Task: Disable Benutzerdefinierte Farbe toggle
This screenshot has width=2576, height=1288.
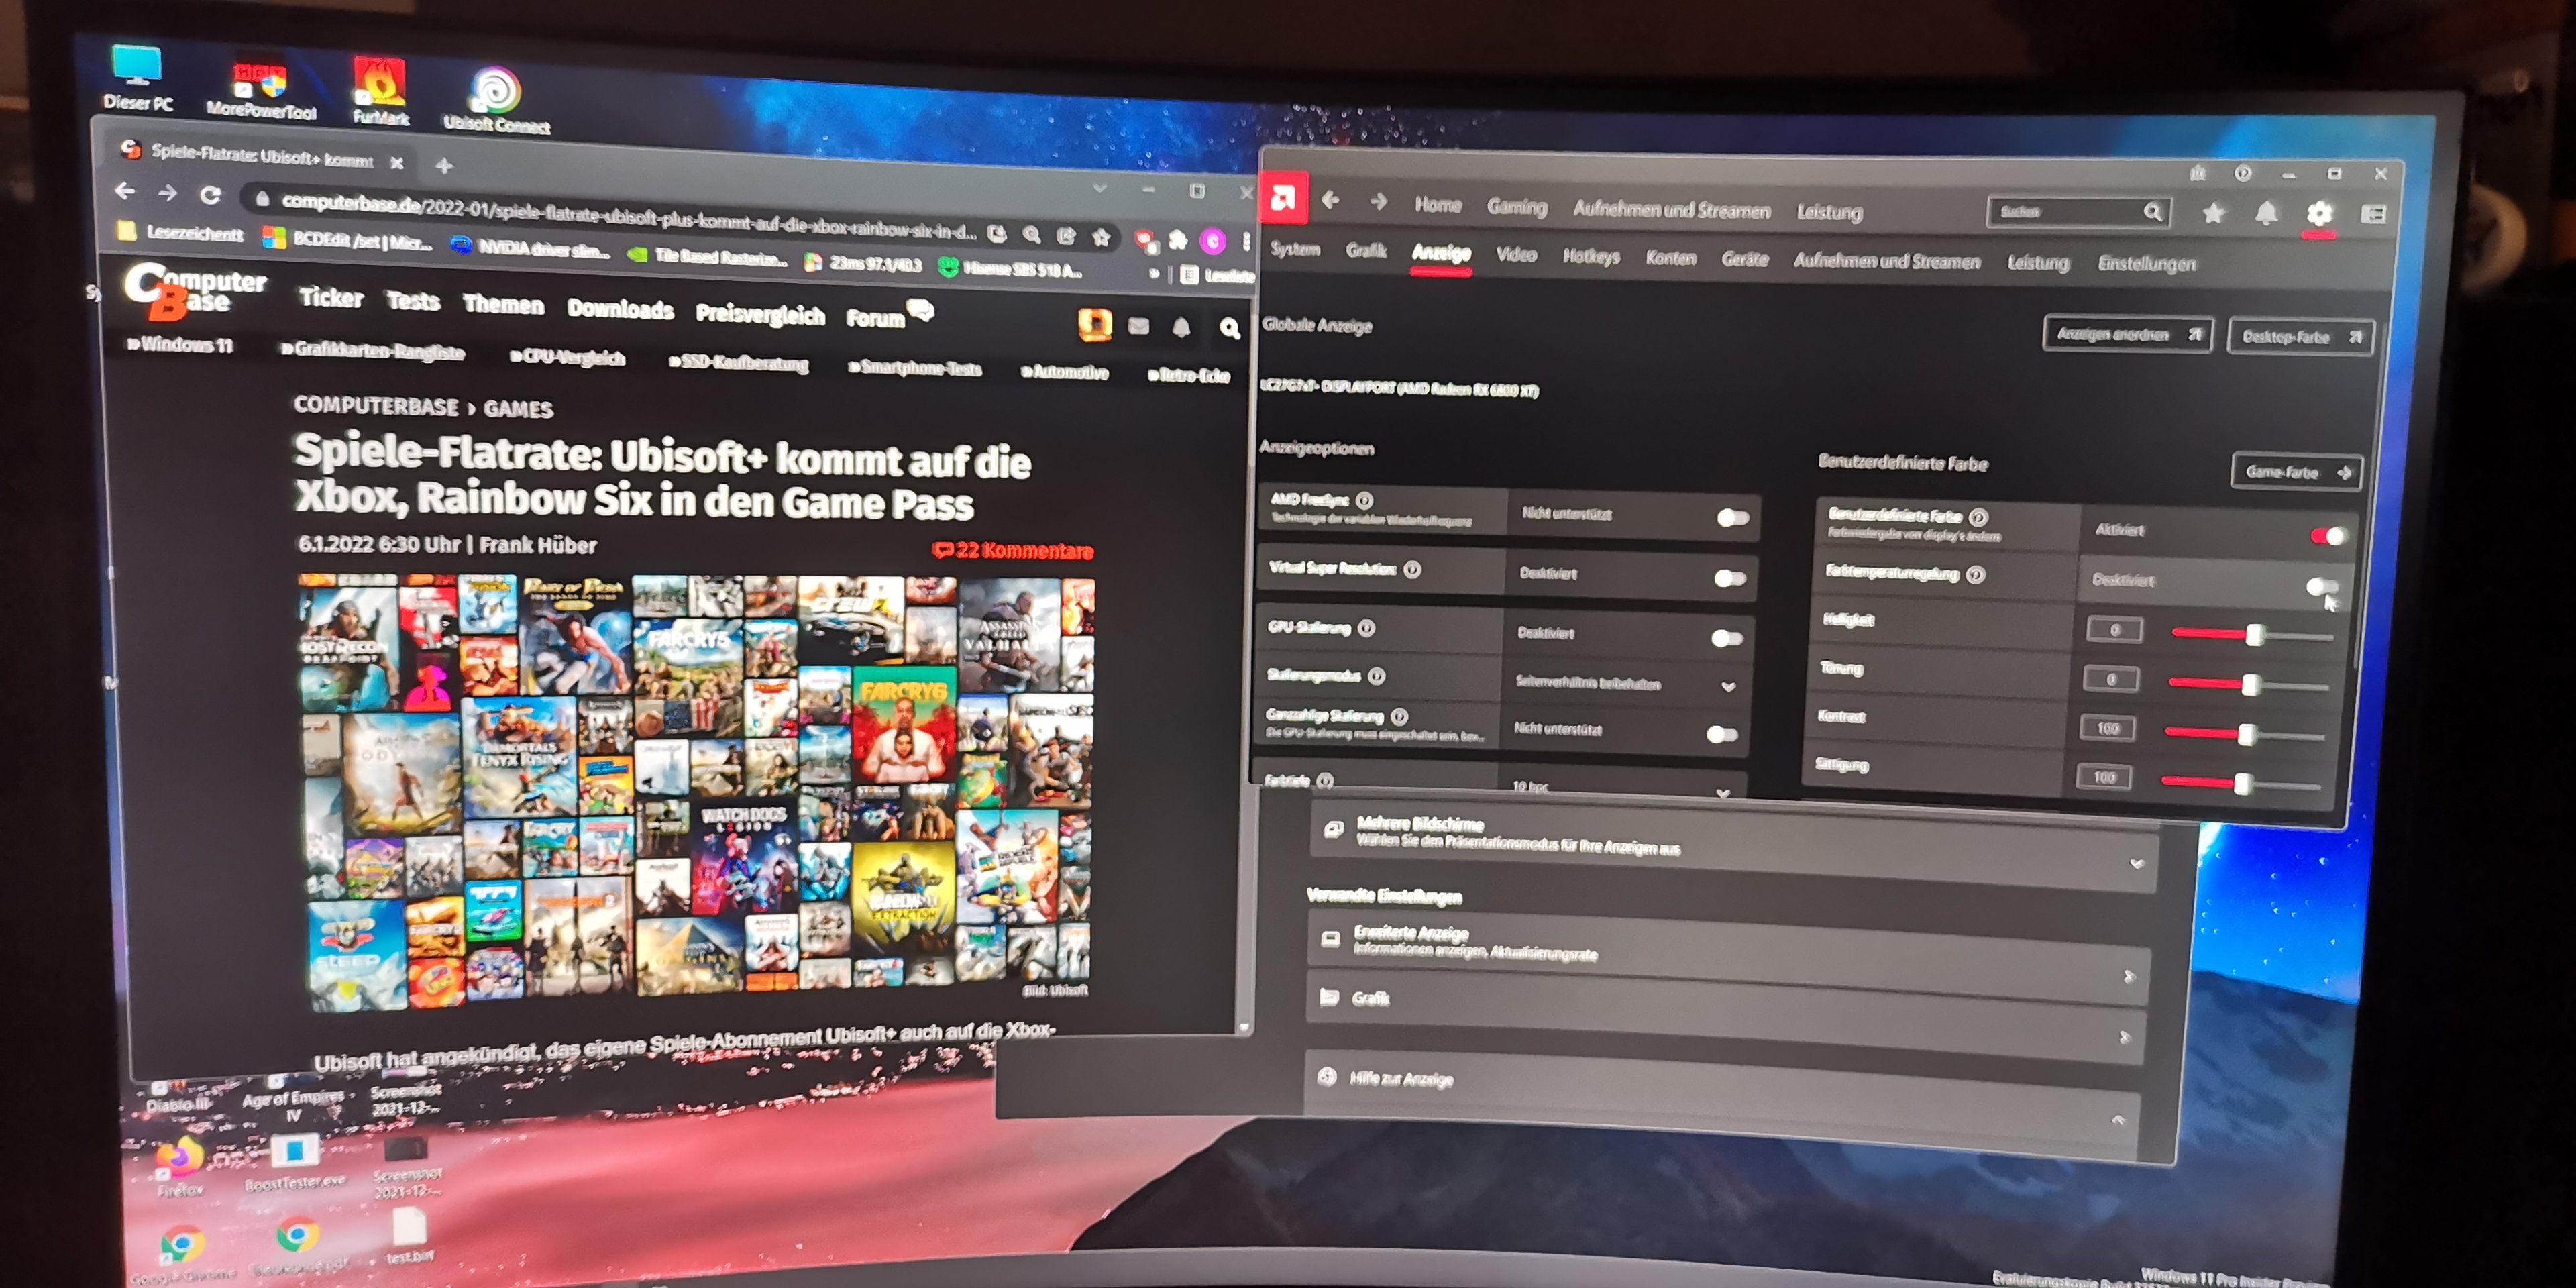Action: [x=2327, y=535]
